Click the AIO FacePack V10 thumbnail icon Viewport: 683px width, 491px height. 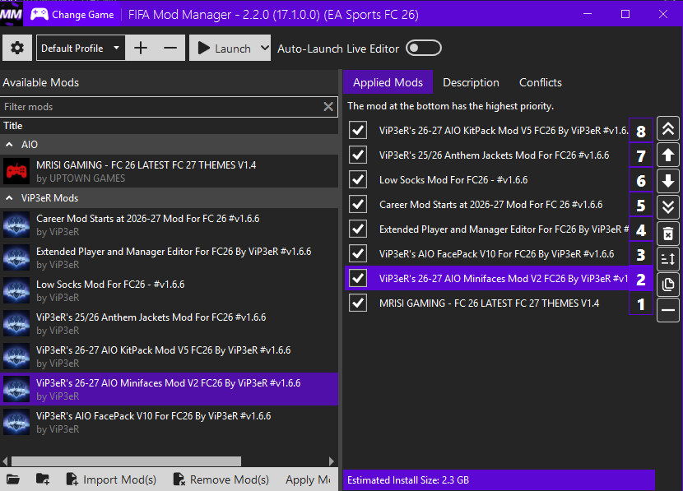point(16,422)
